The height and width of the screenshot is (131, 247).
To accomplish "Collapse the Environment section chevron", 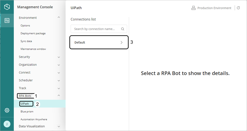I will [59, 17].
